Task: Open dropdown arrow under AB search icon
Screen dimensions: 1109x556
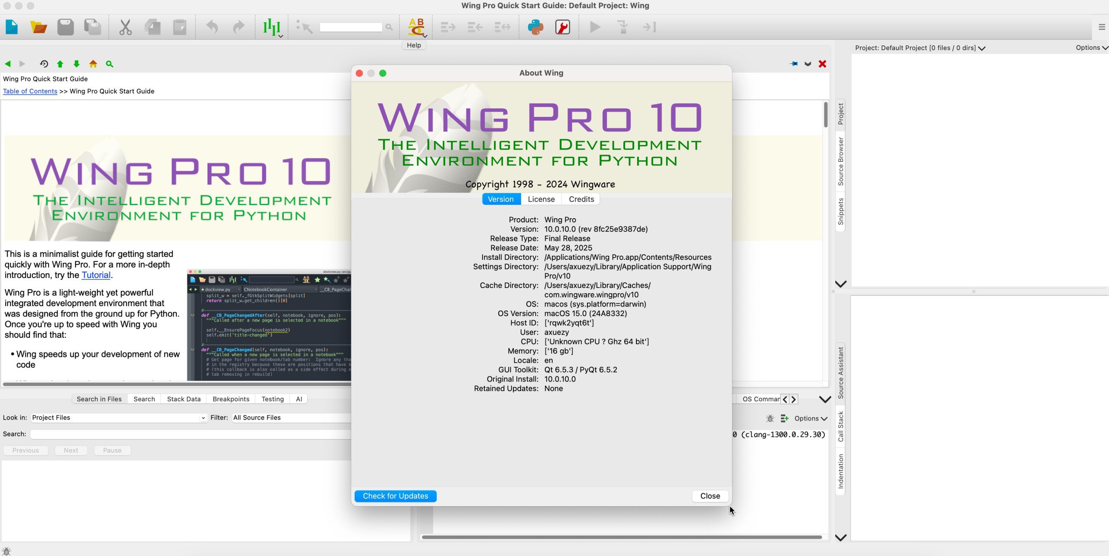Action: (x=425, y=36)
